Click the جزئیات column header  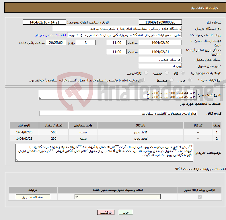coord(33,190)
